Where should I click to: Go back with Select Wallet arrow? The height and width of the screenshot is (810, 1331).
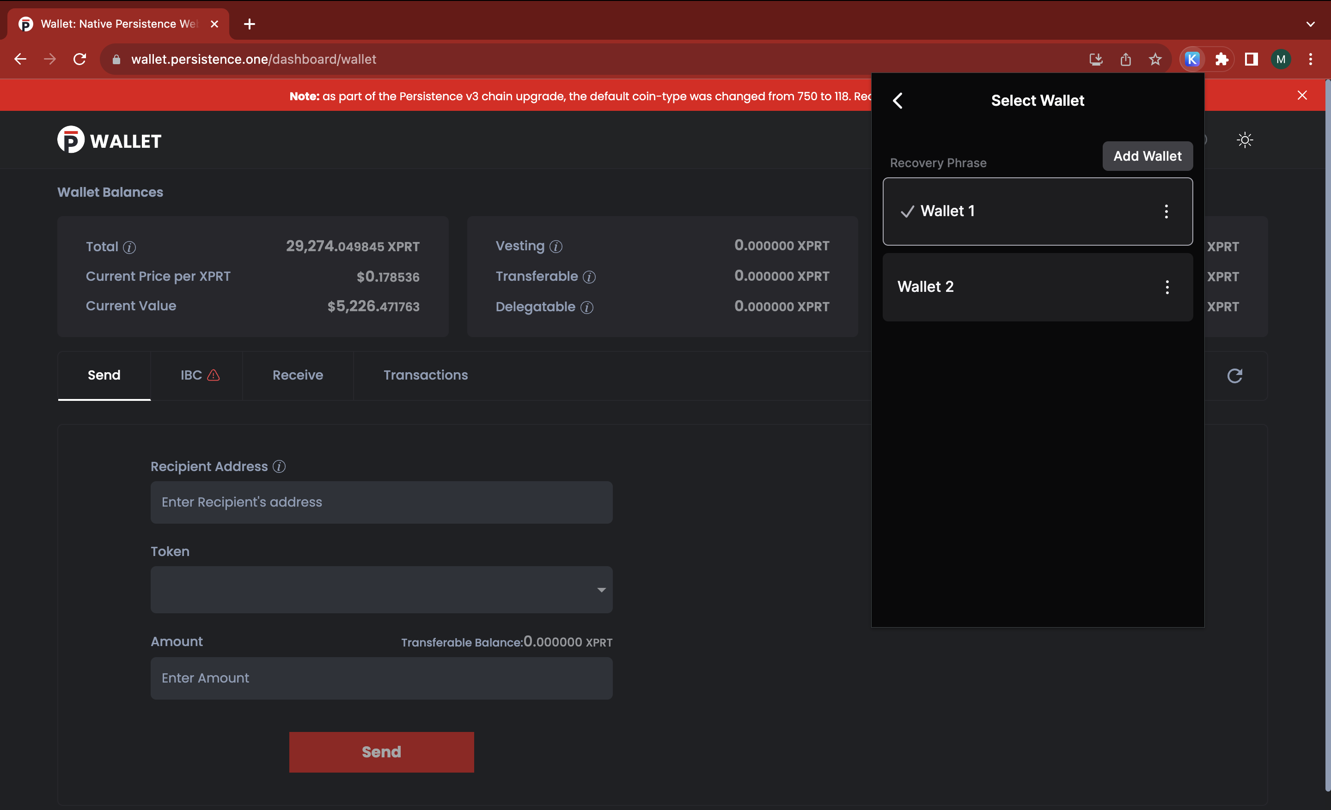point(898,101)
